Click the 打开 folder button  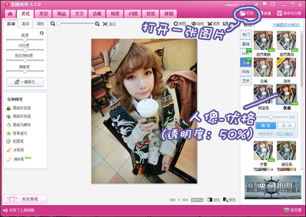click(246, 13)
